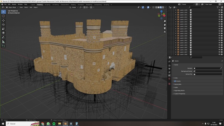224x126 pixels.
Task: Open the Render properties tab icon
Action: (169, 65)
